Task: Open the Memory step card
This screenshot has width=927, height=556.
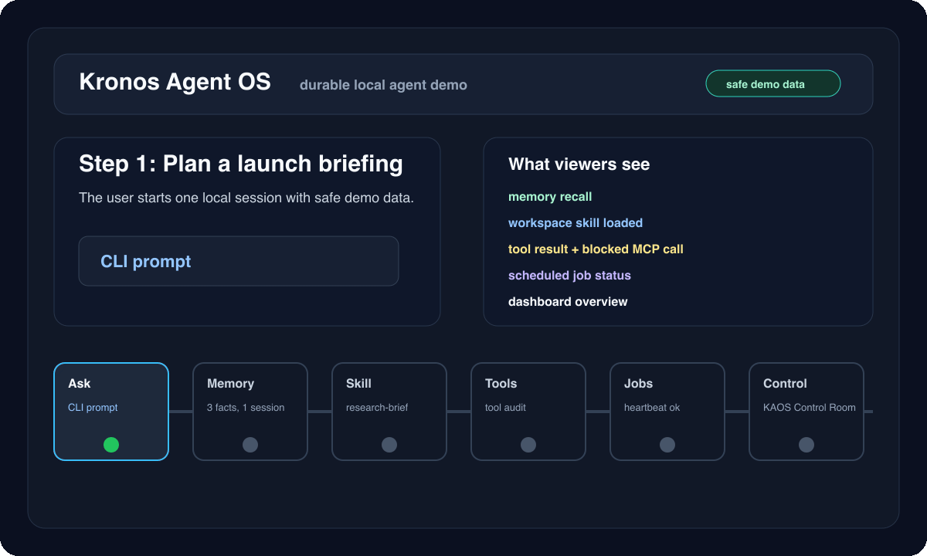Action: [x=250, y=412]
